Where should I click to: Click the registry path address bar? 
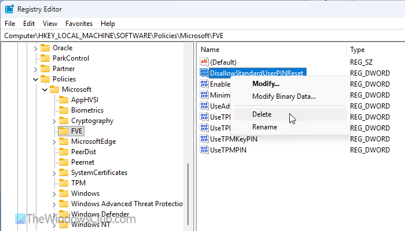coord(203,36)
